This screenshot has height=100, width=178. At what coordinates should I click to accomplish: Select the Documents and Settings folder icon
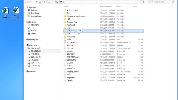(x=65, y=16)
